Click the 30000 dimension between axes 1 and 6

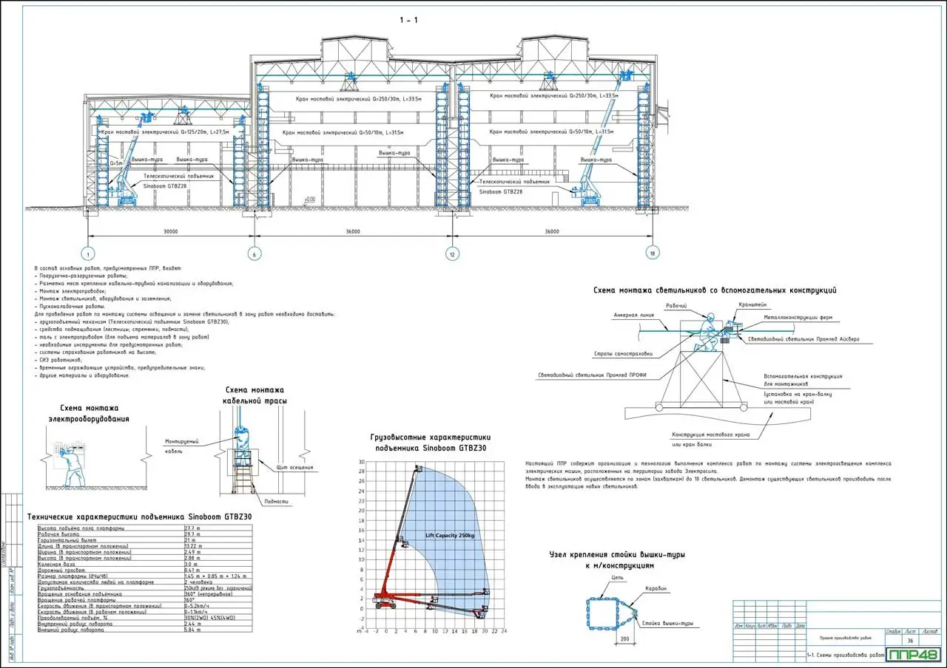(x=171, y=231)
